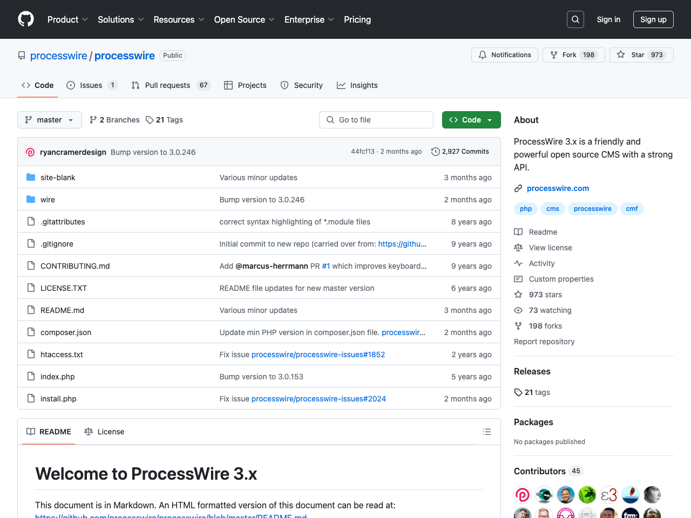Open processwire-issues#1852 commit link

(x=319, y=355)
